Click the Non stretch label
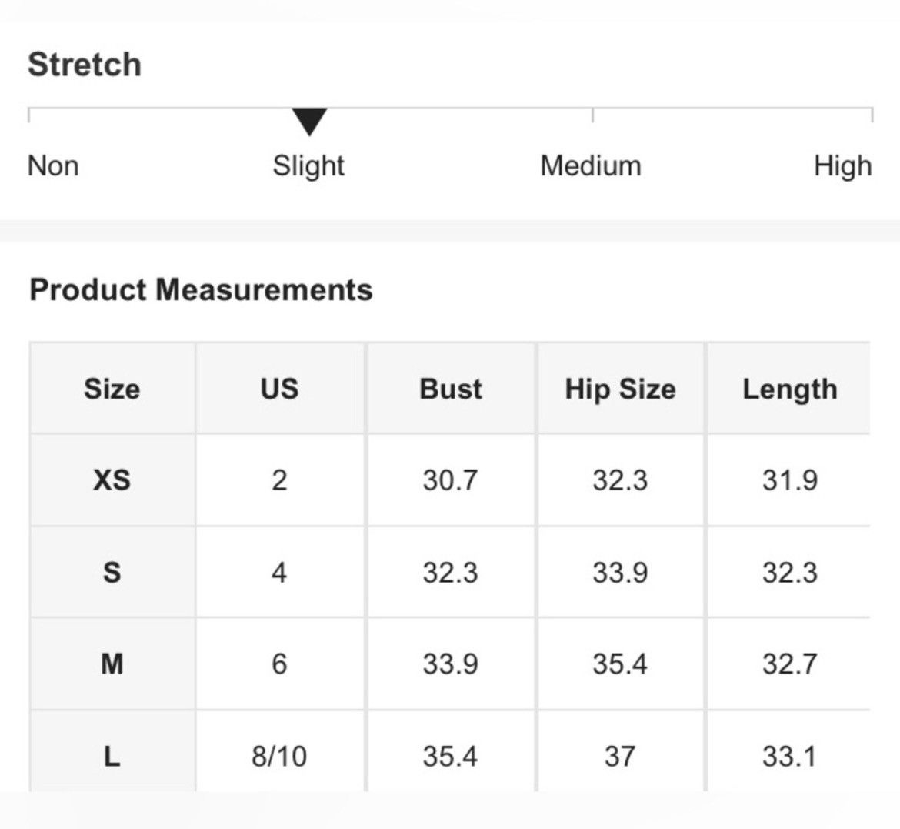Image resolution: width=900 pixels, height=829 pixels. click(53, 166)
